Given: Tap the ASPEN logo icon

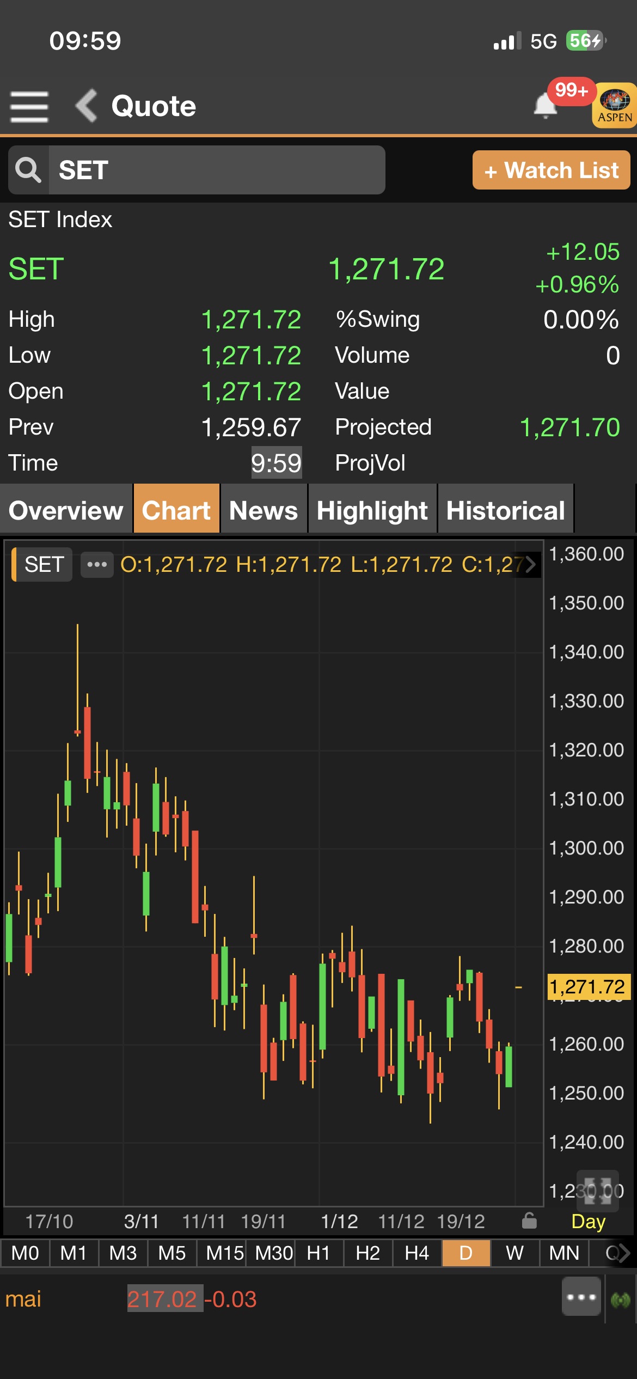Looking at the screenshot, I should coord(615,106).
